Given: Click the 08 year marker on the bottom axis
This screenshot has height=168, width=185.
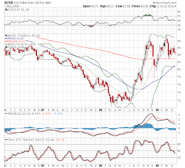Looking at the screenshot, I should pyautogui.click(x=100, y=166).
